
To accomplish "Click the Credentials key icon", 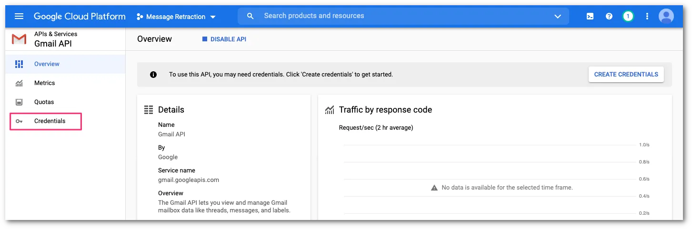I will (19, 121).
